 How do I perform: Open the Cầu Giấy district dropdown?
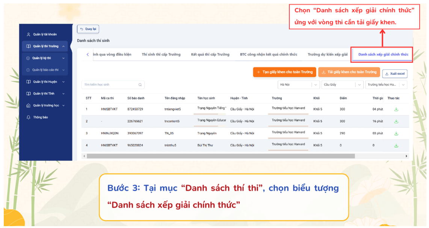coord(342,85)
